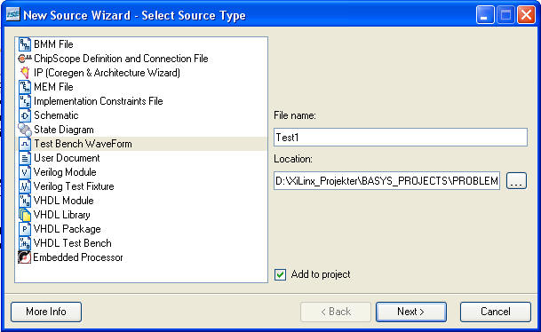The image size is (541, 332).
Task: Toggle the Add to project checkbox
Action: pyautogui.click(x=280, y=275)
